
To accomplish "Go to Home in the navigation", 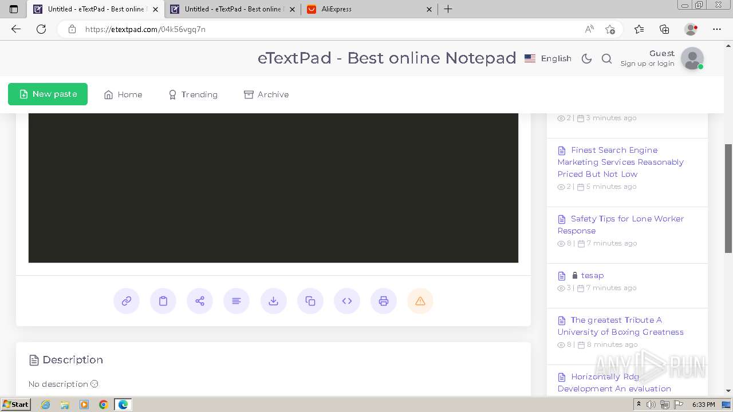I will 123,94.
